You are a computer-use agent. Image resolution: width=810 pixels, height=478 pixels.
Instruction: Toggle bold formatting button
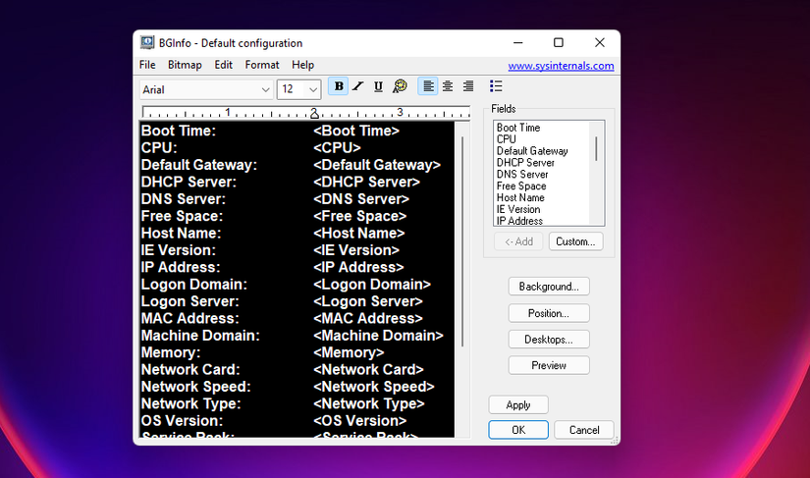339,86
